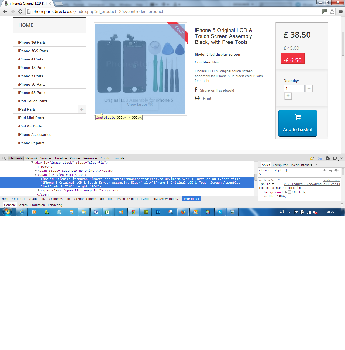
Task: Reload the current page
Action: pyautogui.click(x=20, y=11)
